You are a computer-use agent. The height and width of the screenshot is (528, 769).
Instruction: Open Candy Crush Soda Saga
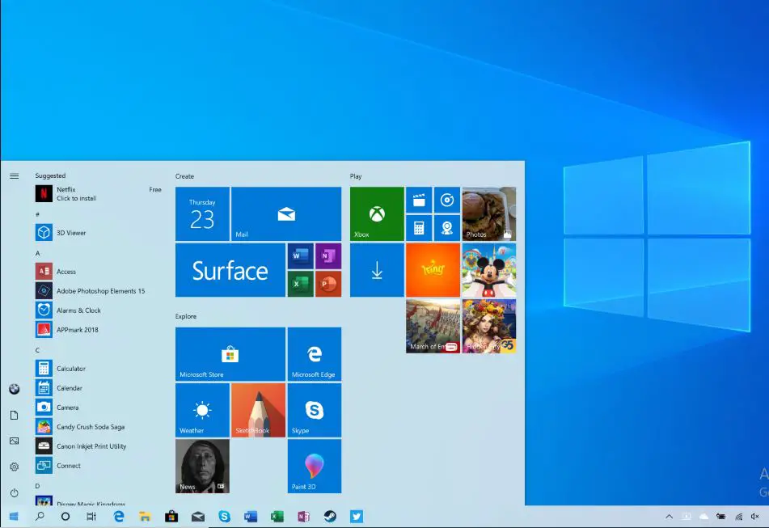tap(98, 426)
